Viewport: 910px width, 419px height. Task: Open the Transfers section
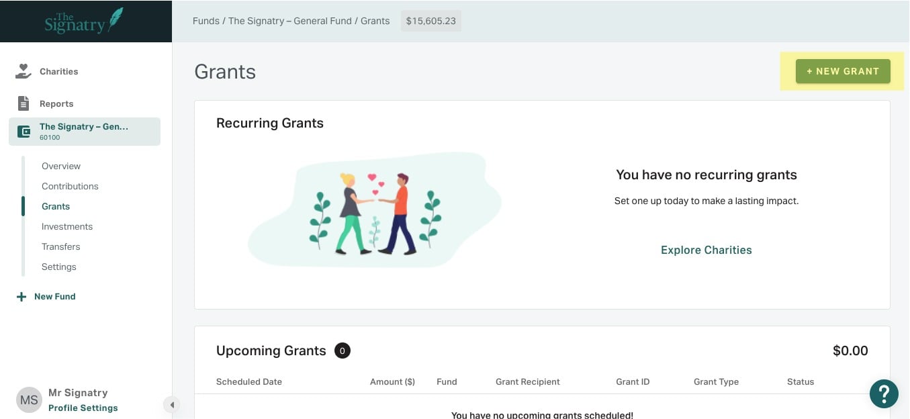click(60, 246)
